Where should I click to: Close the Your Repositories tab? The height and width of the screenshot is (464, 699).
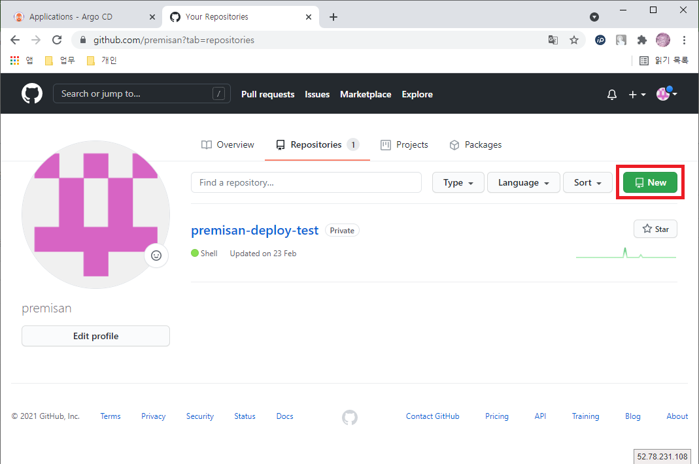pyautogui.click(x=309, y=17)
